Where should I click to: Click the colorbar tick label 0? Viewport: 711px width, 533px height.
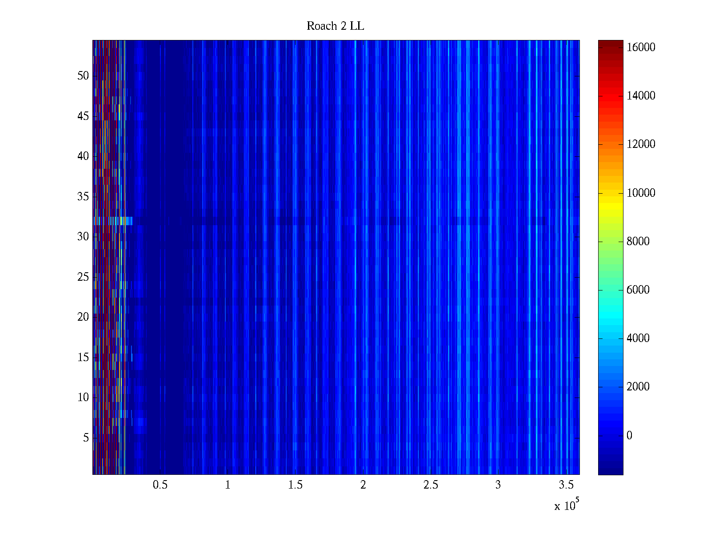pyautogui.click(x=629, y=436)
